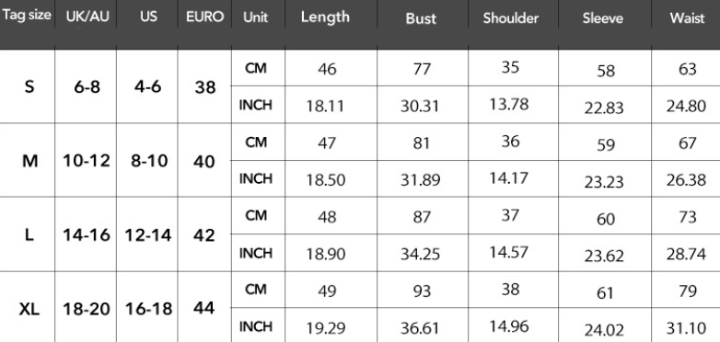Select the US 4-6 size cell

coord(148,86)
